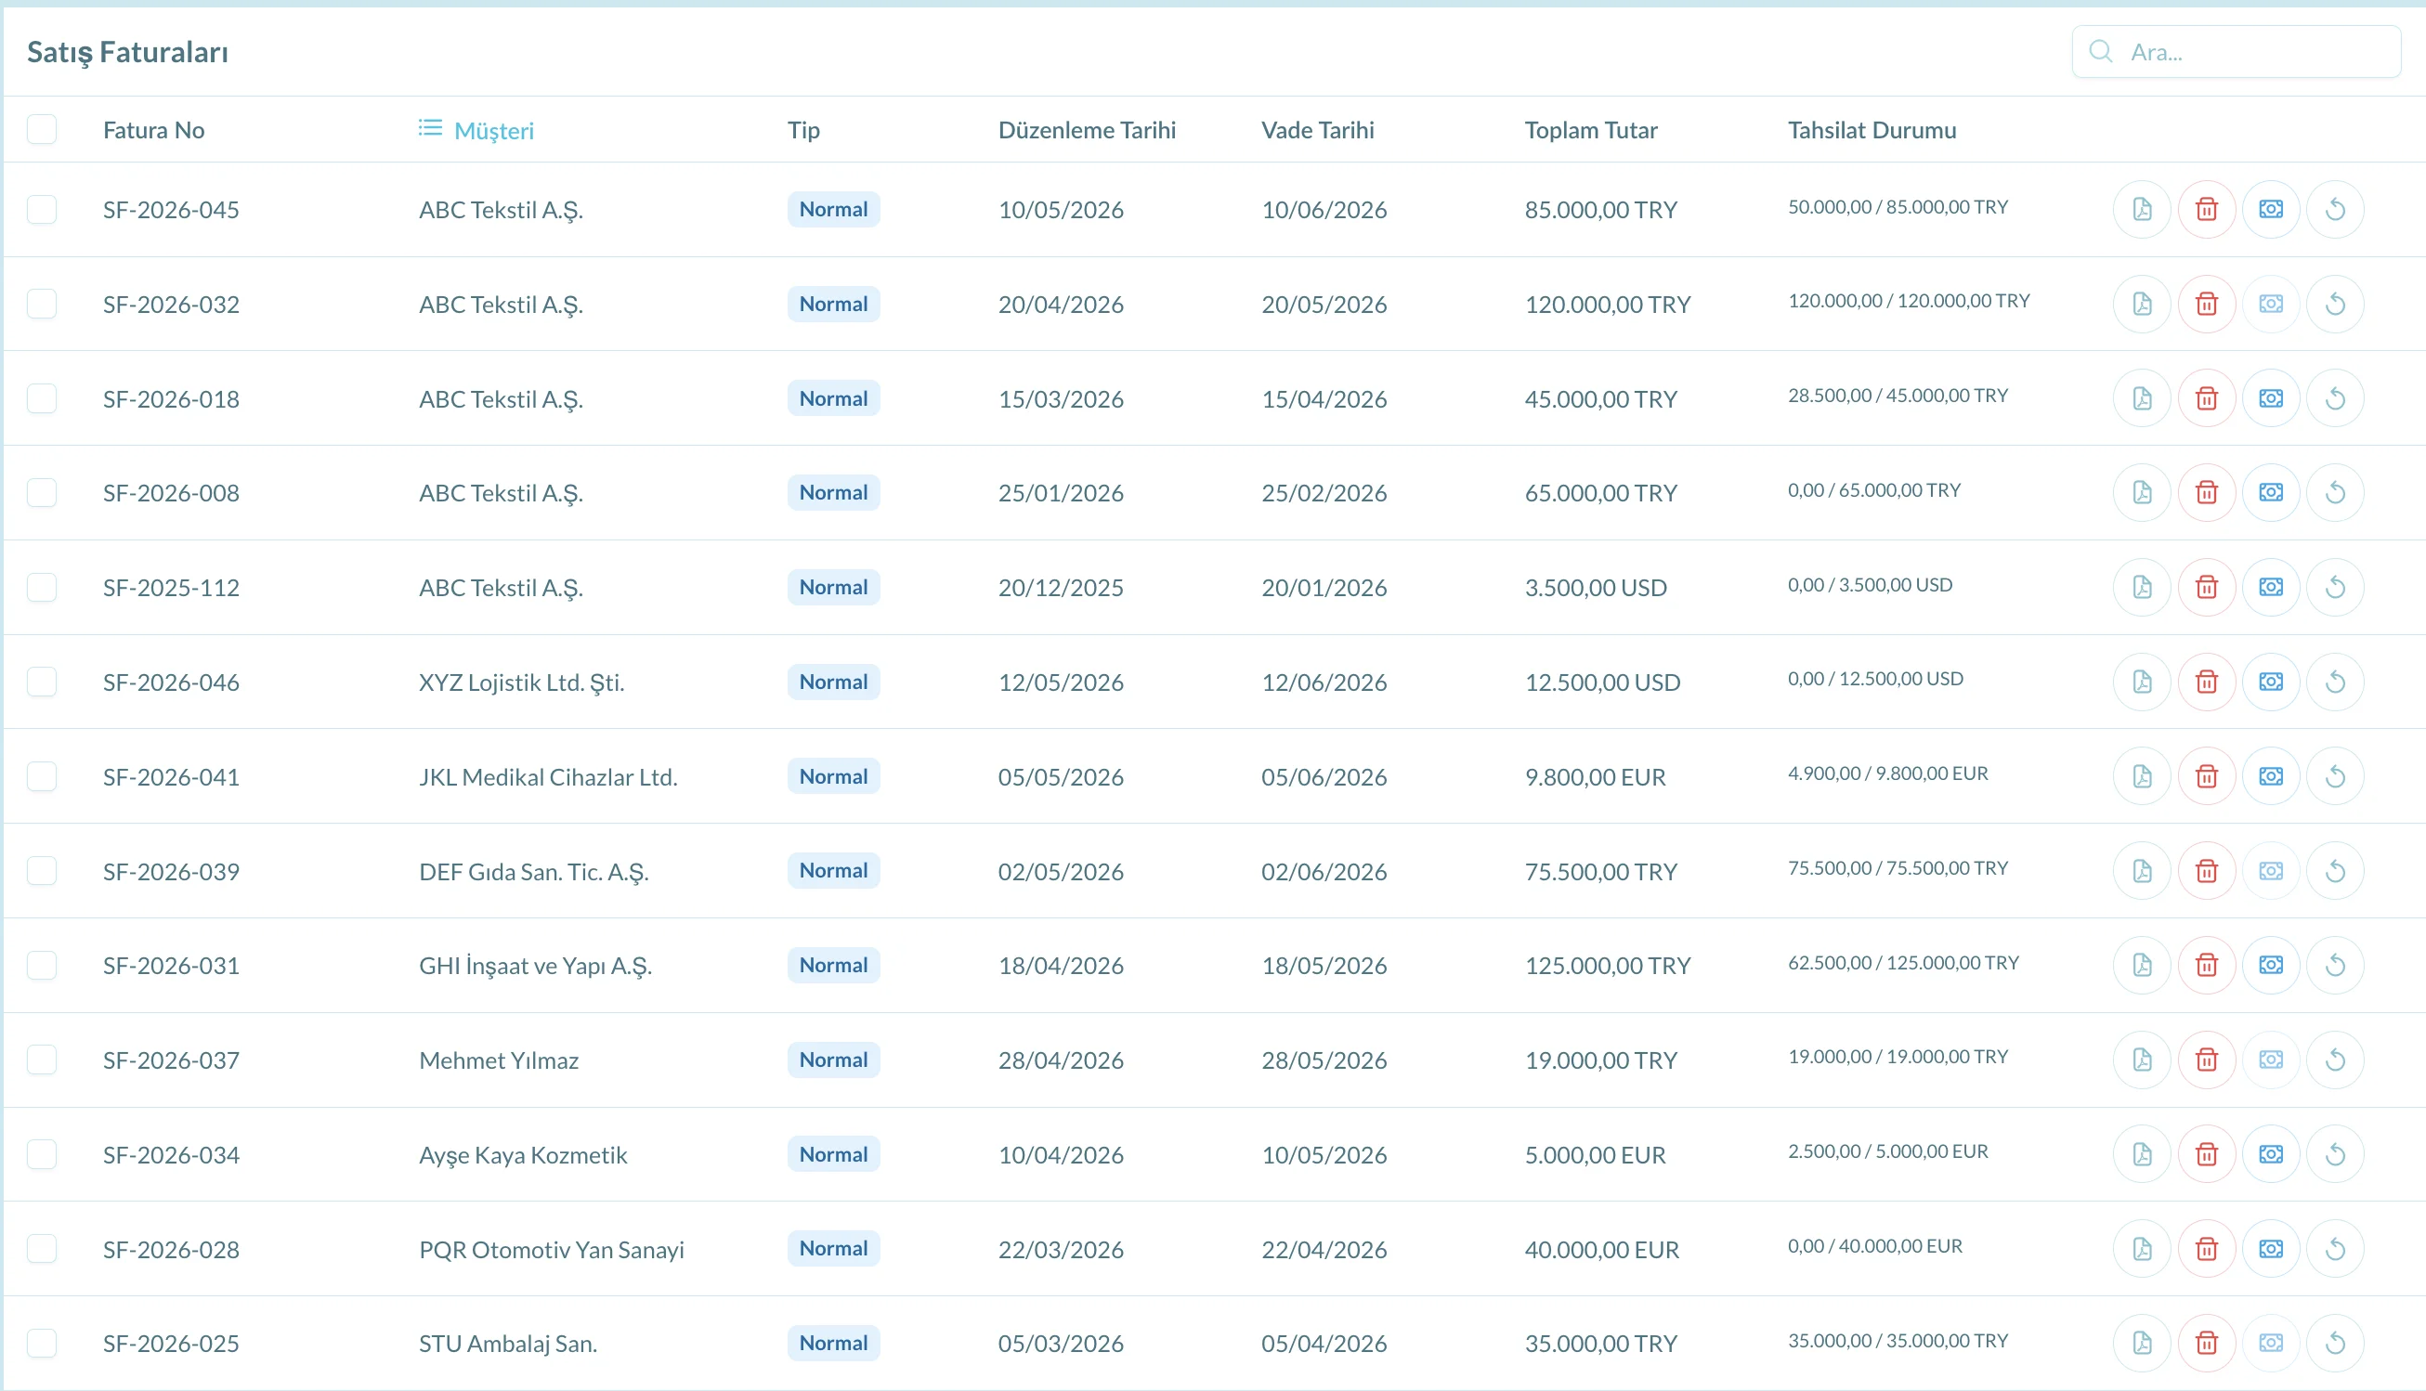Image resolution: width=2426 pixels, height=1391 pixels.
Task: Record payment for invoice SF-2026-018
Action: click(2270, 398)
